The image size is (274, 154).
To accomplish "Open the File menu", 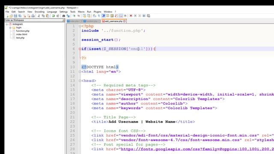I will click(7, 12).
